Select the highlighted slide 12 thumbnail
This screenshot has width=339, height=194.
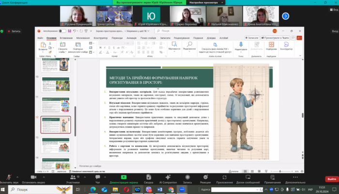55,124
